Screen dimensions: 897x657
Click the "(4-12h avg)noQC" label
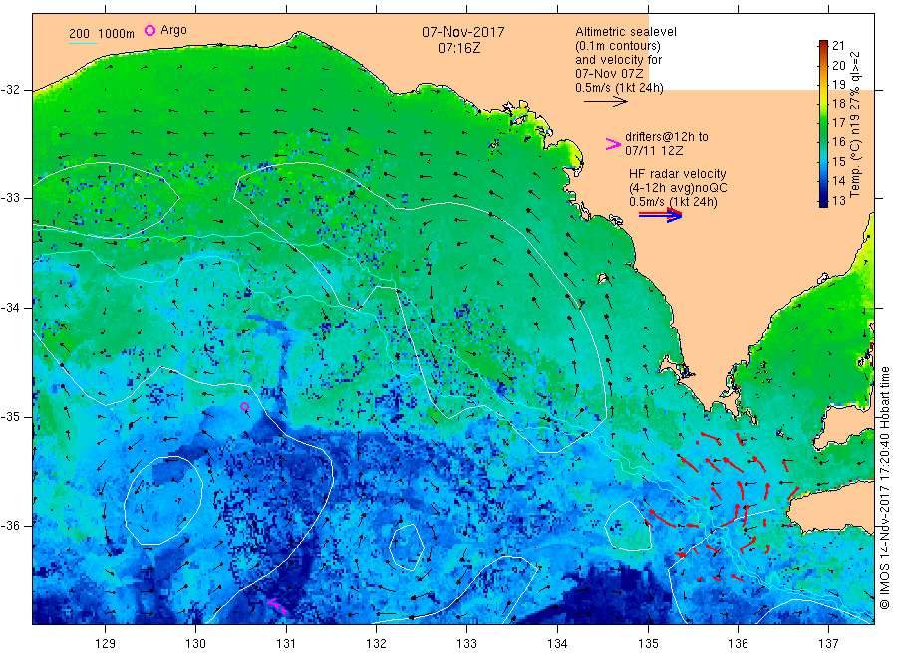(x=678, y=188)
